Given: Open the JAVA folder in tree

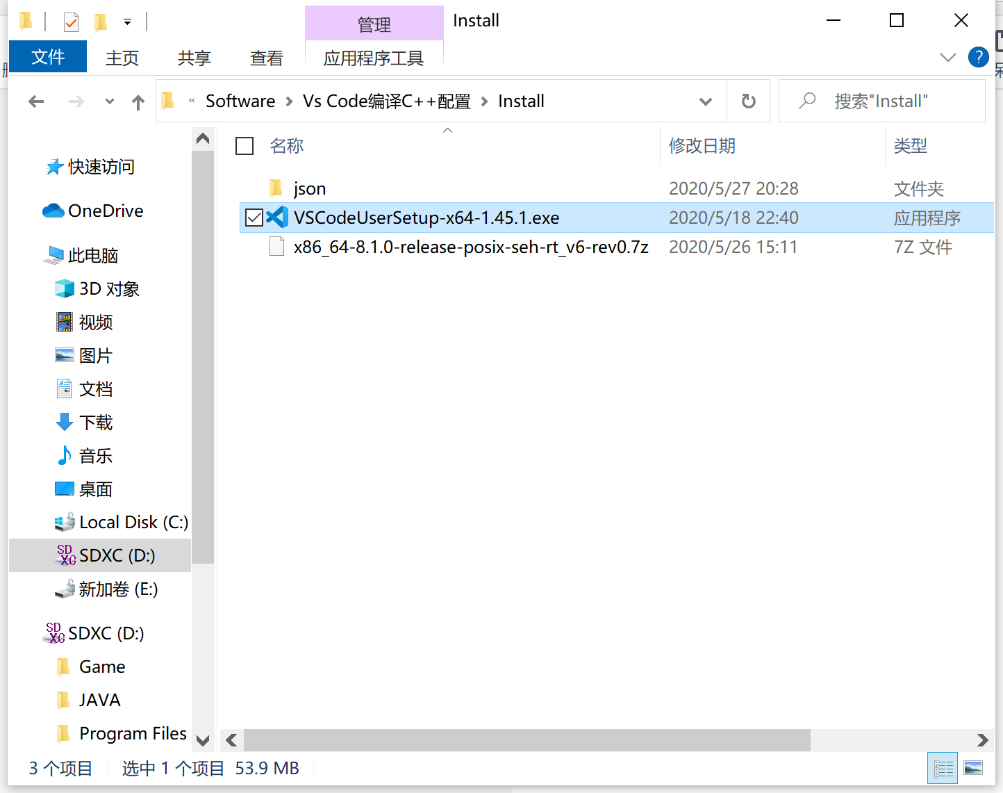Looking at the screenshot, I should click(x=99, y=700).
